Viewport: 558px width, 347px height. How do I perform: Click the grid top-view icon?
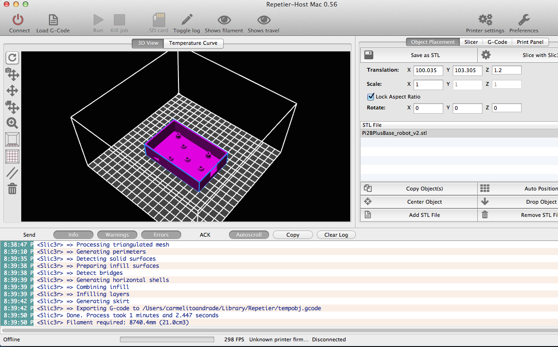(x=12, y=157)
